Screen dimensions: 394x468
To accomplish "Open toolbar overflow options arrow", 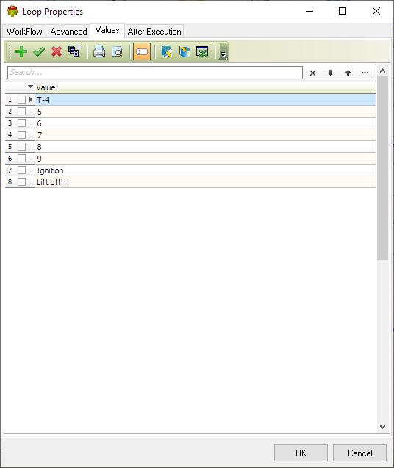I will pyautogui.click(x=223, y=51).
